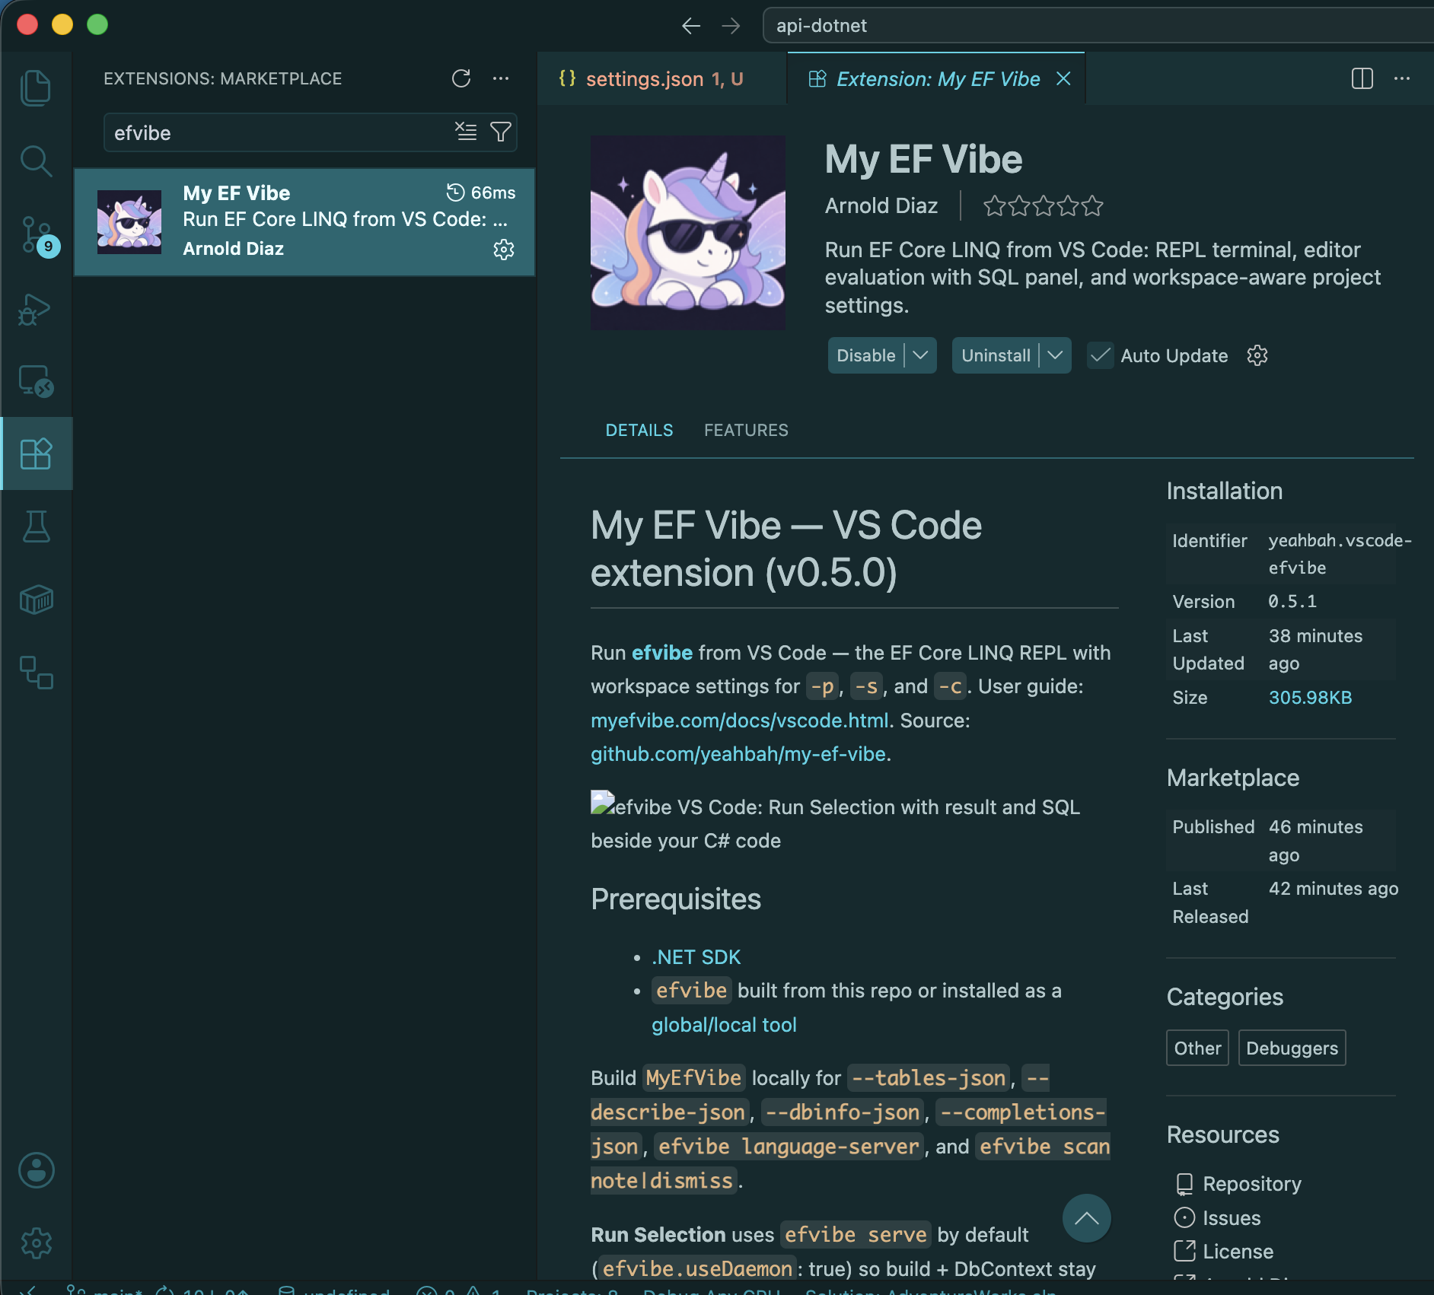The image size is (1434, 1295).
Task: Click the large unicorn extension icon
Action: [688, 233]
